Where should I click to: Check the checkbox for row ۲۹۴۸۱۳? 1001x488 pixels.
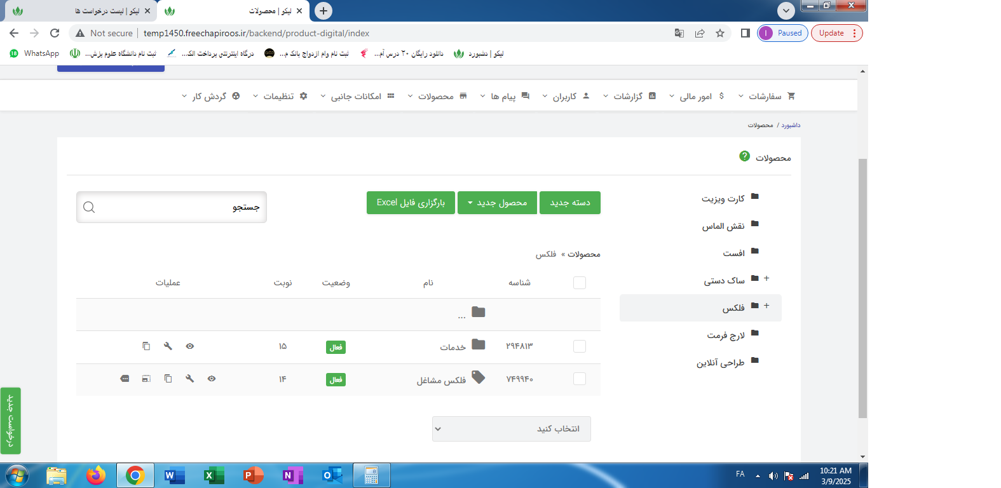[580, 346]
